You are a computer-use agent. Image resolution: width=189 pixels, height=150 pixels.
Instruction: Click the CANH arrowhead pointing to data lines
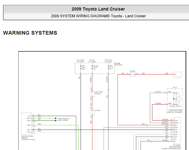coord(56,118)
